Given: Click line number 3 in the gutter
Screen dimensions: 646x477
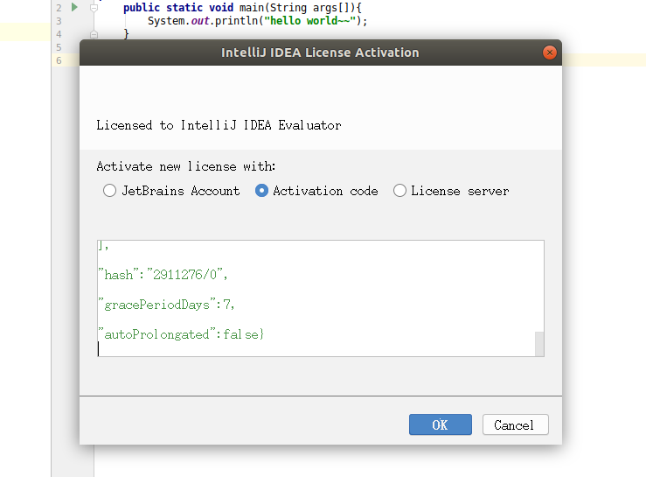Looking at the screenshot, I should (59, 21).
